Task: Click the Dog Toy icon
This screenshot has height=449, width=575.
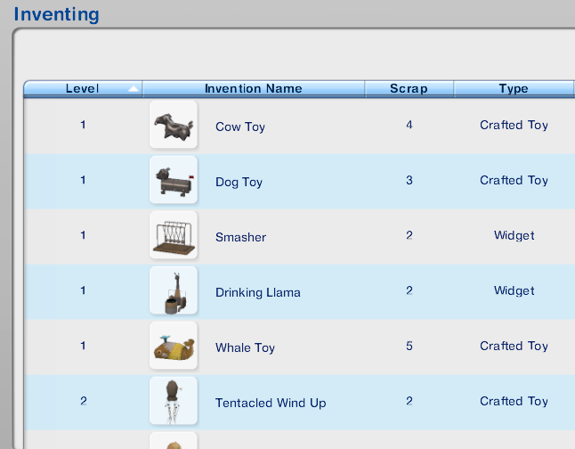Action: [174, 180]
